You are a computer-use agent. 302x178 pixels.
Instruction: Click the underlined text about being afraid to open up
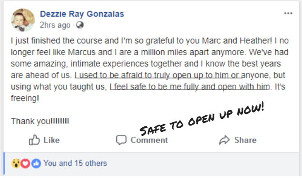pyautogui.click(x=158, y=75)
